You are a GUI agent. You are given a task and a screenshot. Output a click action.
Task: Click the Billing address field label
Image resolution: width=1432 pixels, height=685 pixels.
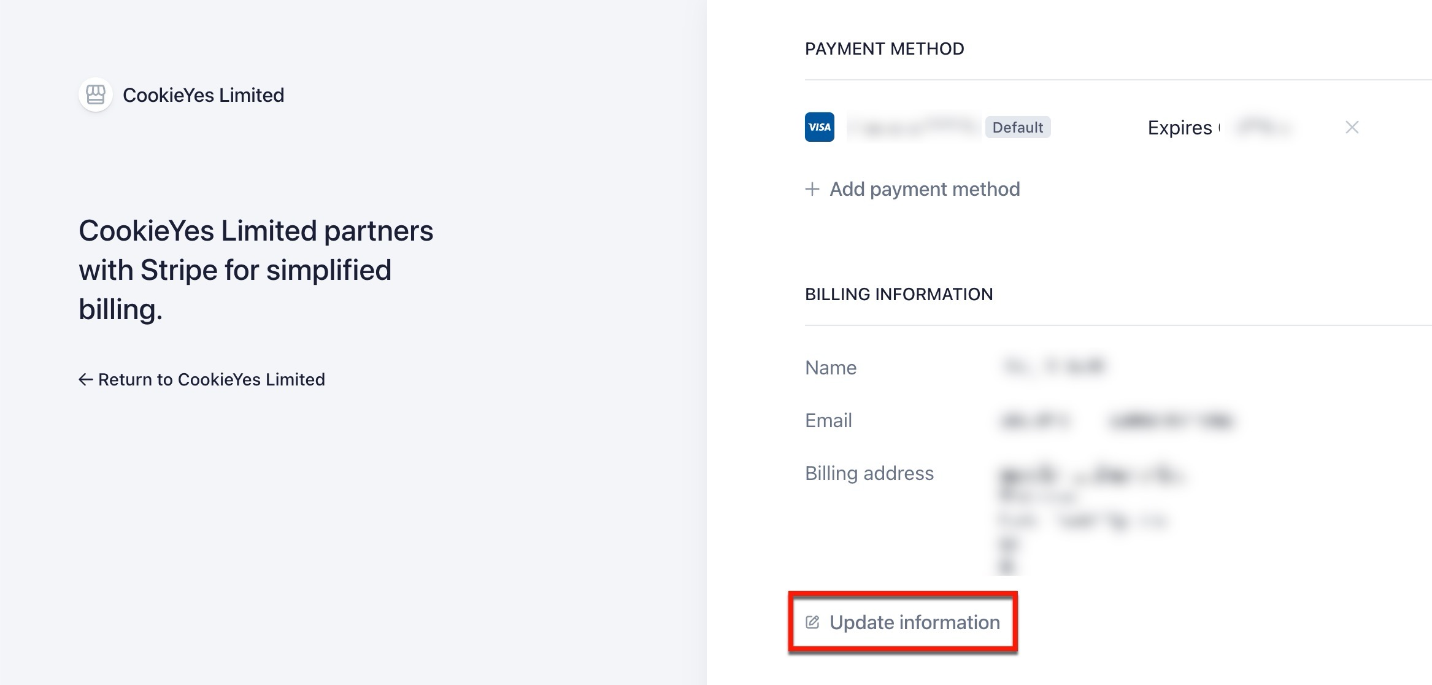point(869,473)
